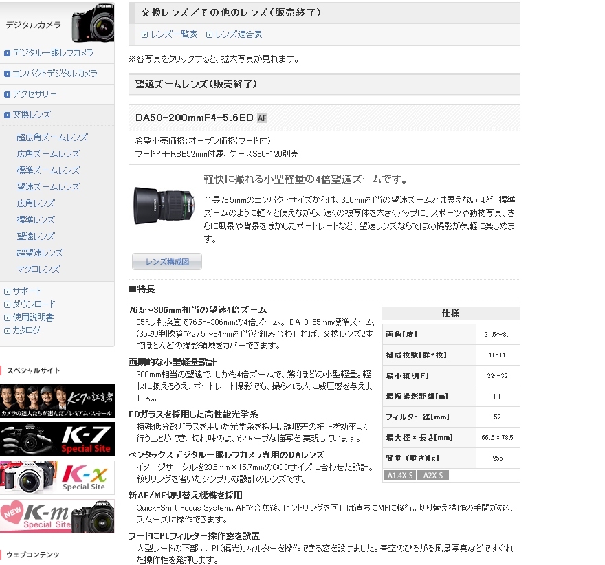Visit the サポート page

click(x=27, y=291)
